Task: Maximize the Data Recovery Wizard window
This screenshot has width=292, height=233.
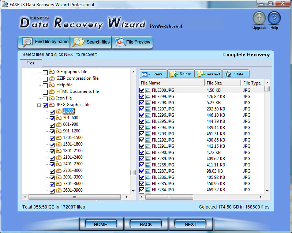Action: click(270, 4)
